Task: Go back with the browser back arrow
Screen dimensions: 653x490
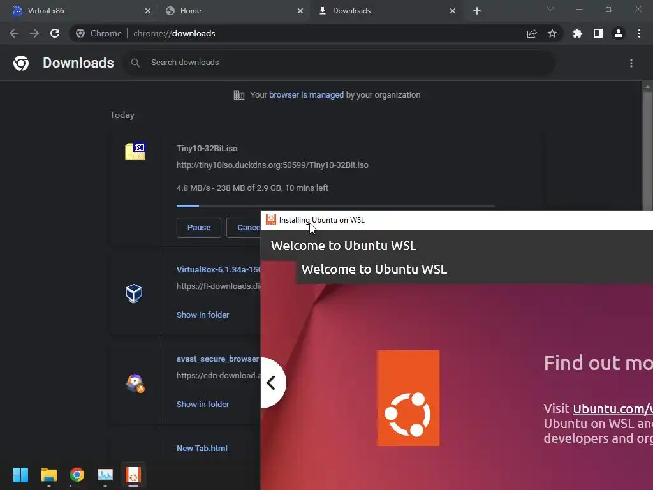Action: point(14,33)
